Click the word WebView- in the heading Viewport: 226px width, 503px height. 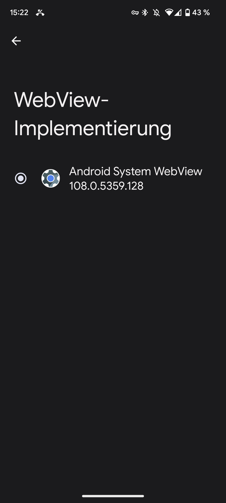pyautogui.click(x=61, y=100)
